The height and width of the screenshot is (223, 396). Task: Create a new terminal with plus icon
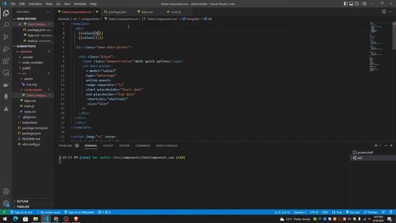[x=376, y=146]
